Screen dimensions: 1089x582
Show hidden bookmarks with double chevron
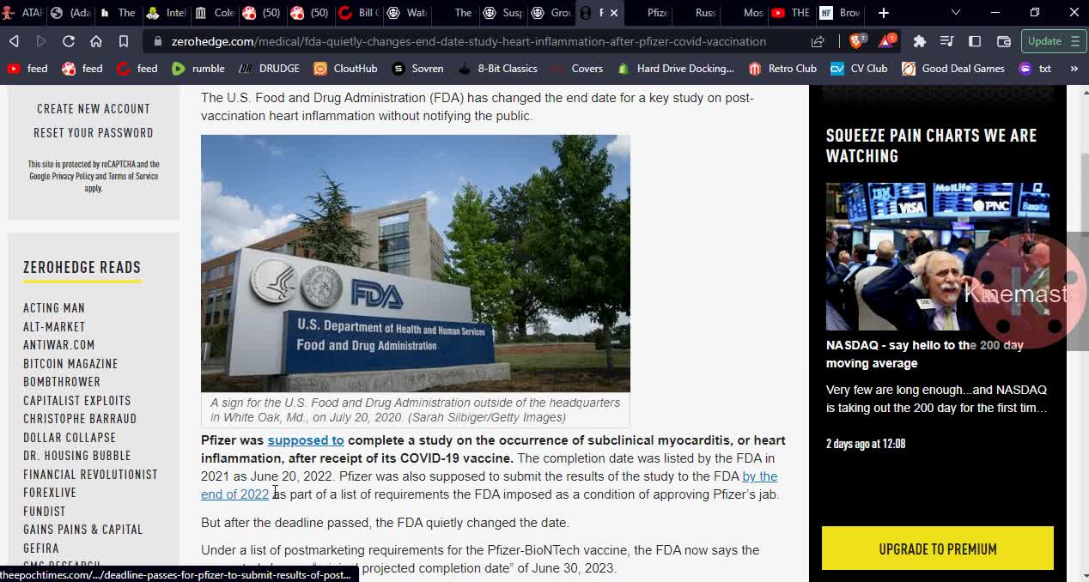(1074, 68)
